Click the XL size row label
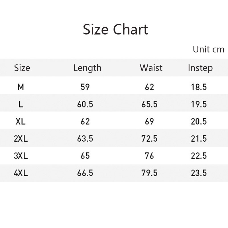 point(21,121)
